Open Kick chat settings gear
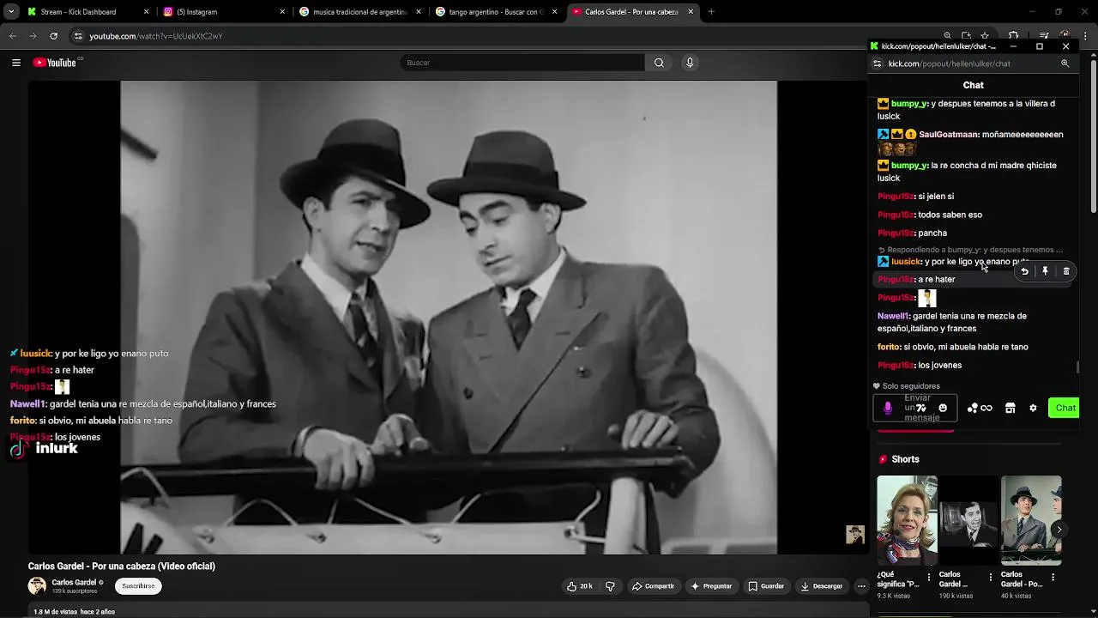 click(1033, 409)
